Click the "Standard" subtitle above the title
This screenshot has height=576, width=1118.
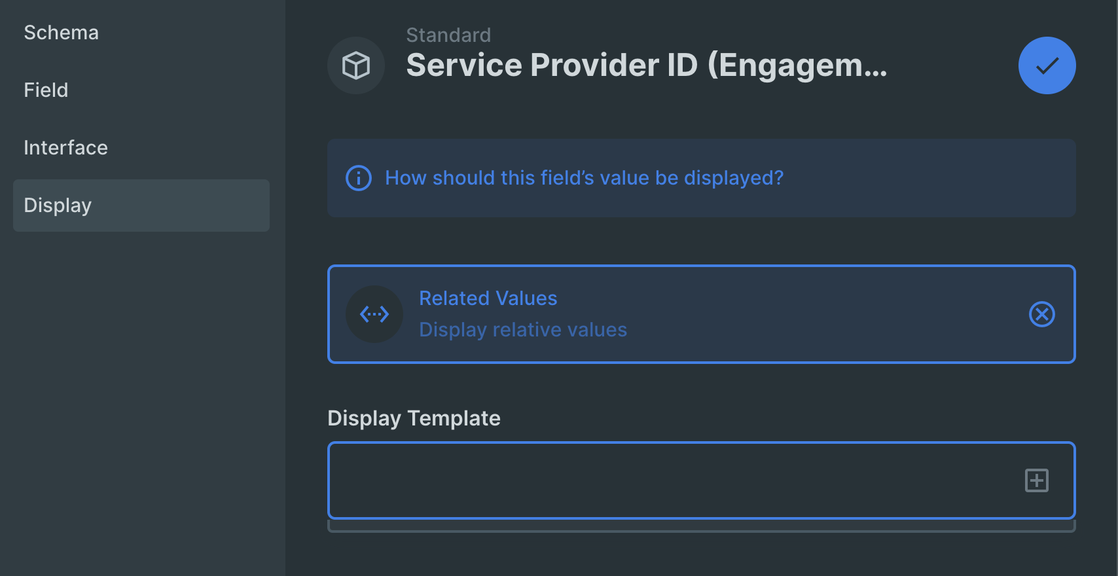click(x=448, y=35)
